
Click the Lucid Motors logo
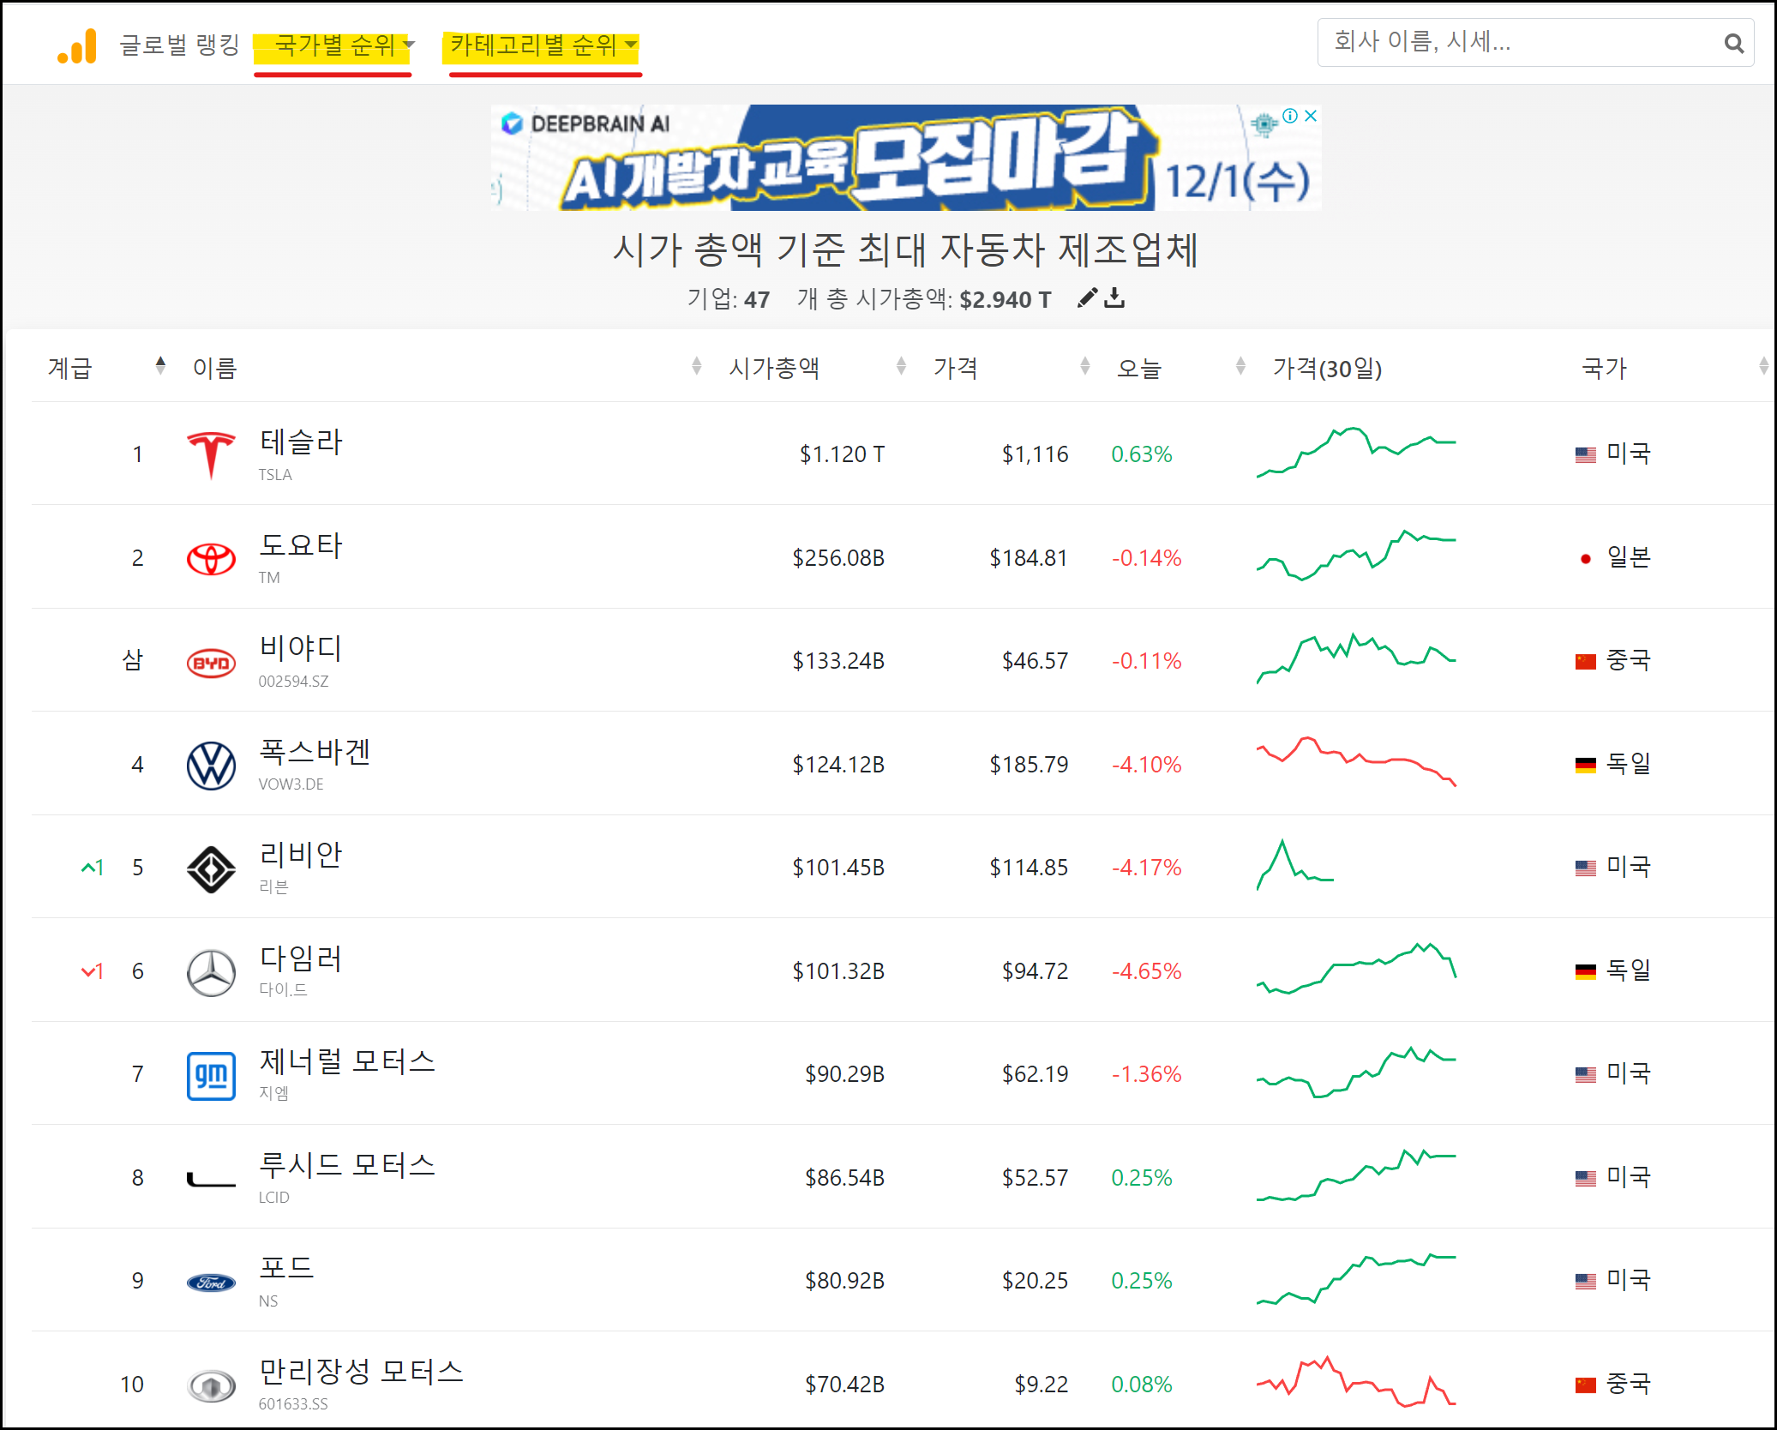[x=211, y=1180]
